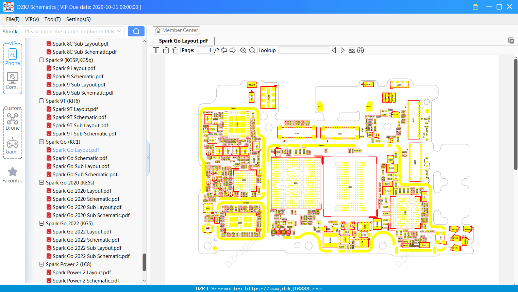Open the File(F) menu
This screenshot has width=518, height=292.
[13, 19]
